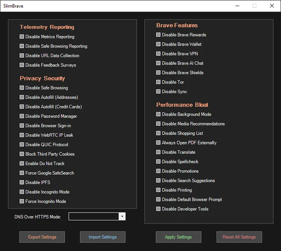This screenshot has height=251, width=281.
Task: Enable Do Not Track checkbox
Action: [22, 163]
